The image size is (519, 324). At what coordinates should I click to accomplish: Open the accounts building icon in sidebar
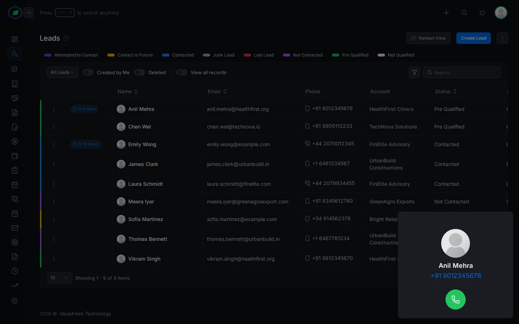[x=15, y=84]
